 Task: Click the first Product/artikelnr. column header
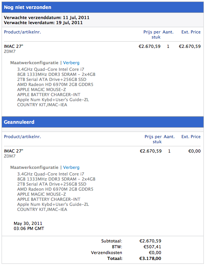coord(22,32)
